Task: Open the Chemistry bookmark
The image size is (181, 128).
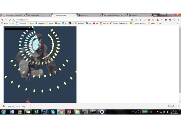Action: coord(21,23)
